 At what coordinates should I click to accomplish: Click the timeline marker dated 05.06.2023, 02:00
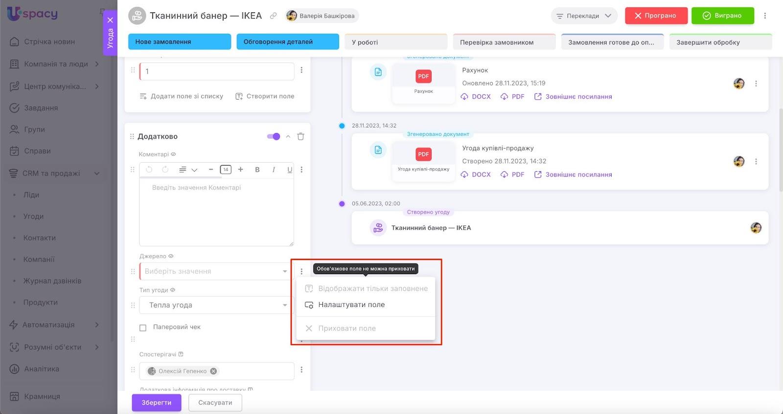coord(342,204)
